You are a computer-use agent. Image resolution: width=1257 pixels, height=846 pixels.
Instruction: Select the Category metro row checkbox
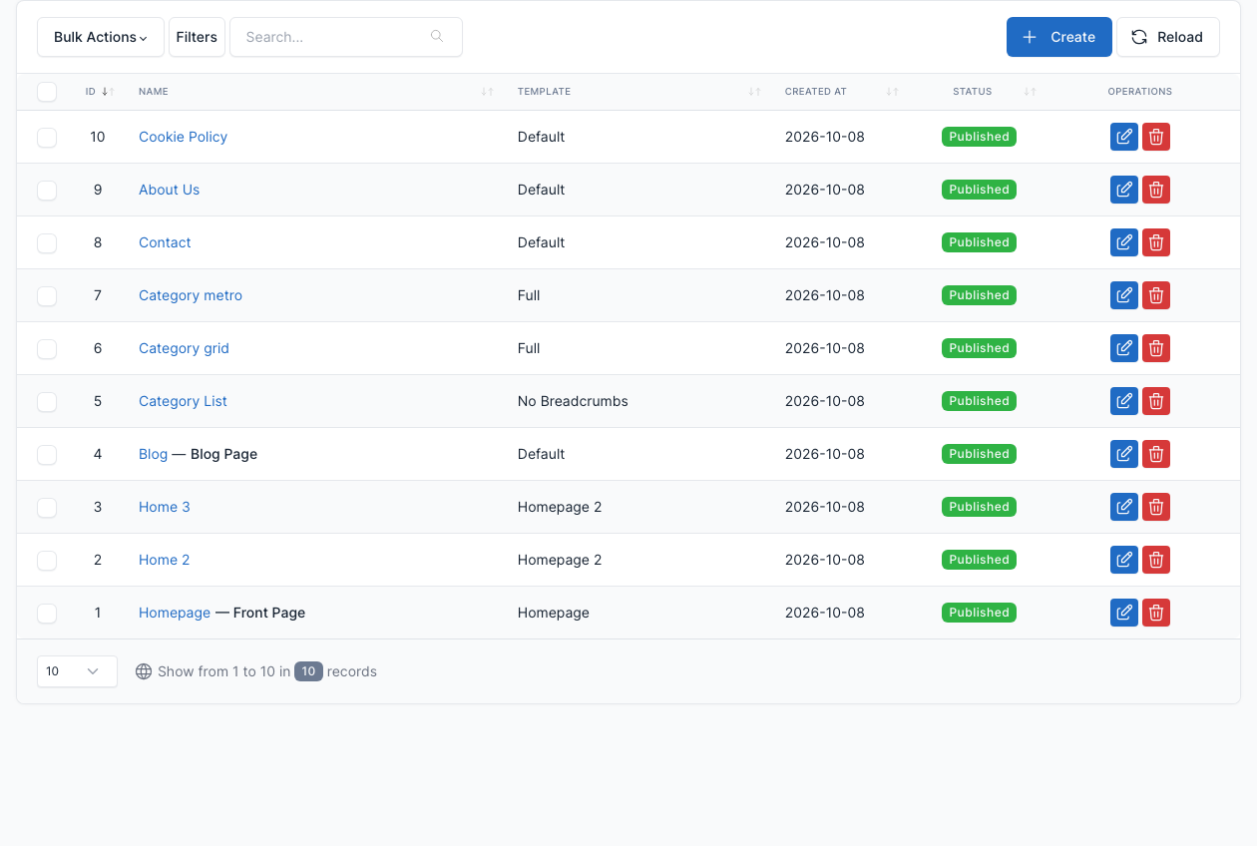[47, 296]
